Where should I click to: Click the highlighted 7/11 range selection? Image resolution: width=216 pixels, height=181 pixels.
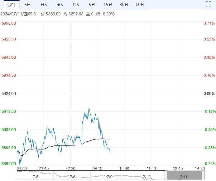pyautogui.click(x=184, y=176)
